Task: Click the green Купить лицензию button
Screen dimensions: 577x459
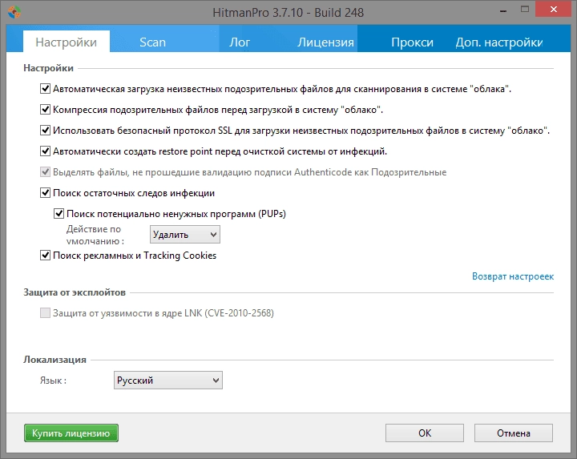Action: click(71, 433)
